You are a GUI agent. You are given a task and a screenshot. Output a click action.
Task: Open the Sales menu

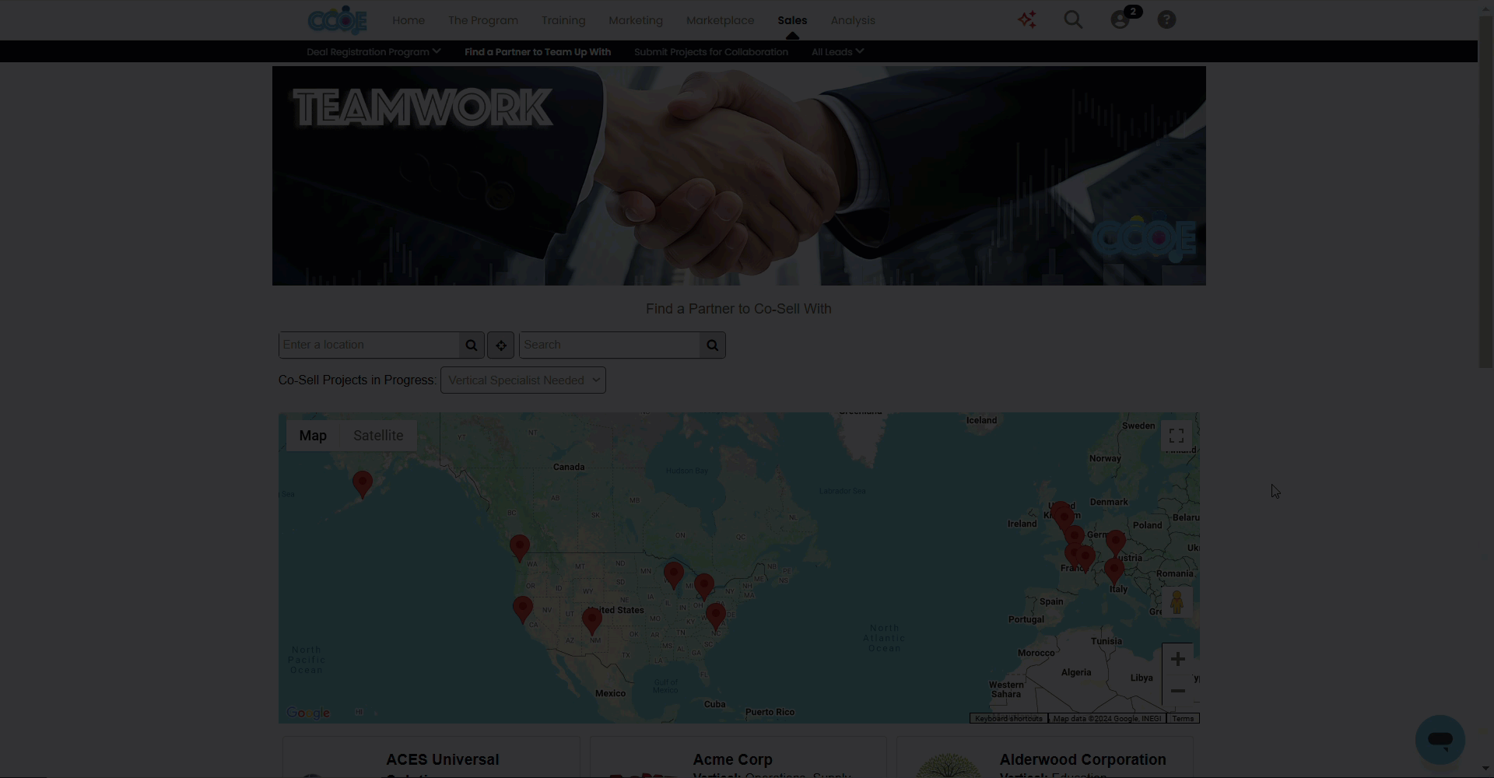tap(792, 20)
